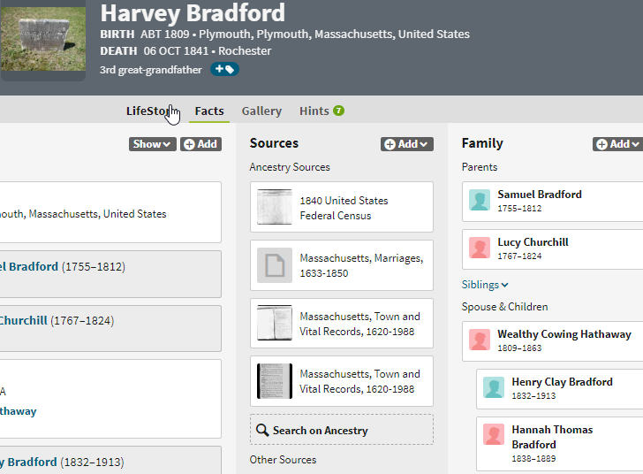Screen dimensions: 643x474
Task: Open Harvey Bradford's gravestone profile photo
Action: 42,37
